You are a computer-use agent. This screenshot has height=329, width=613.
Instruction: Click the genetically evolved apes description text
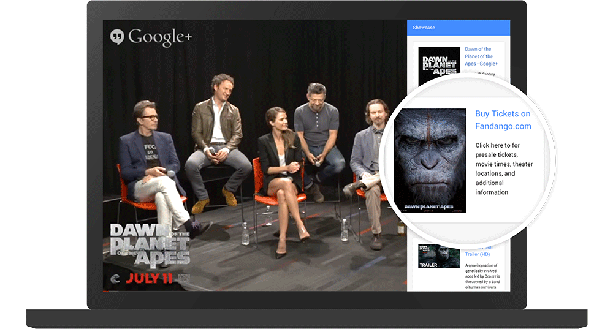pos(482,276)
